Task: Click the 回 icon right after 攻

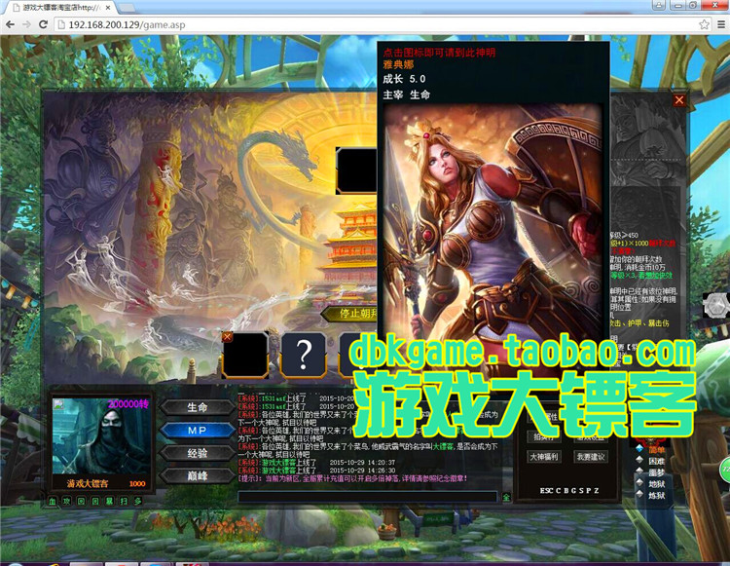Action: point(81,502)
